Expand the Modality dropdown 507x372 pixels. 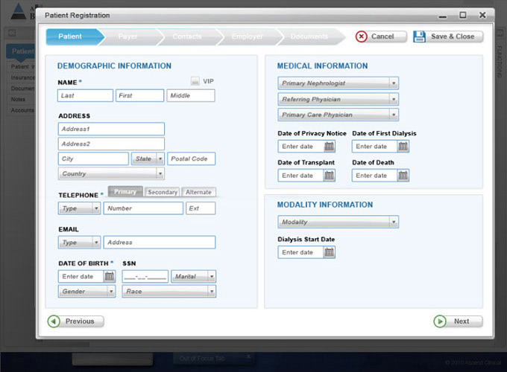338,222
